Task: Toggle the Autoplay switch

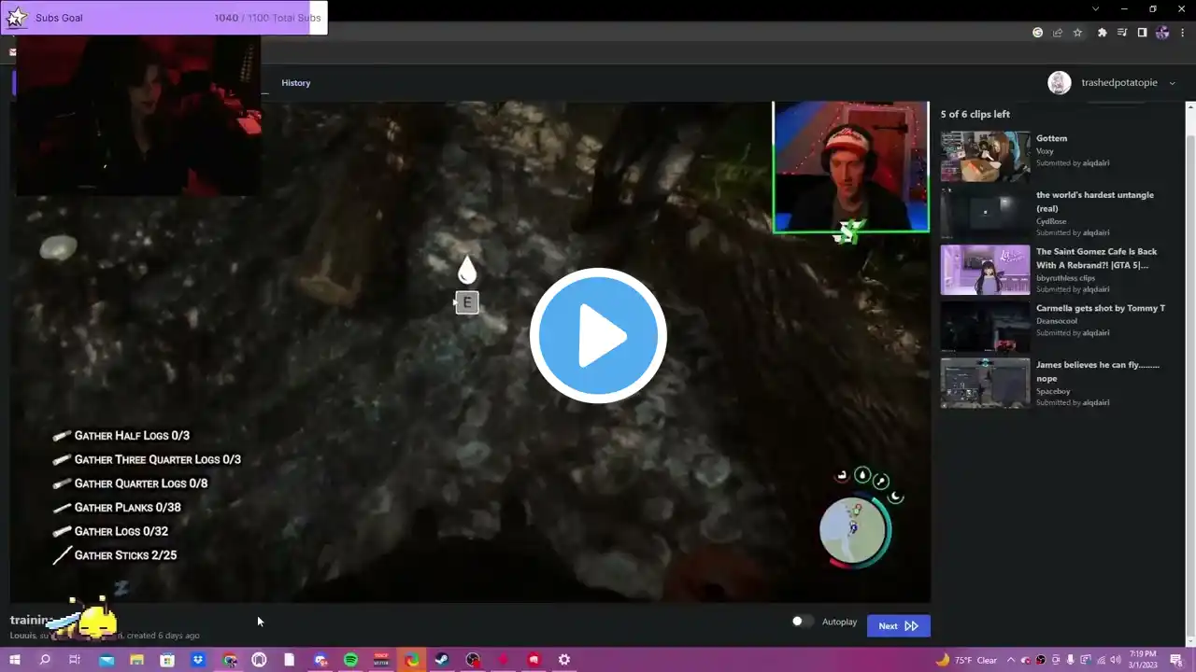Action: (x=802, y=622)
